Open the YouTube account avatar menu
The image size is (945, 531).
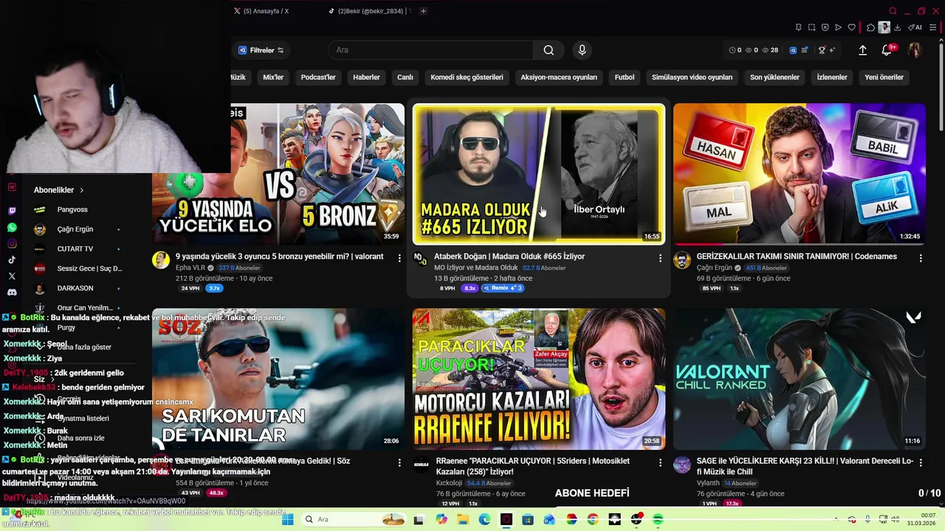pyautogui.click(x=915, y=50)
